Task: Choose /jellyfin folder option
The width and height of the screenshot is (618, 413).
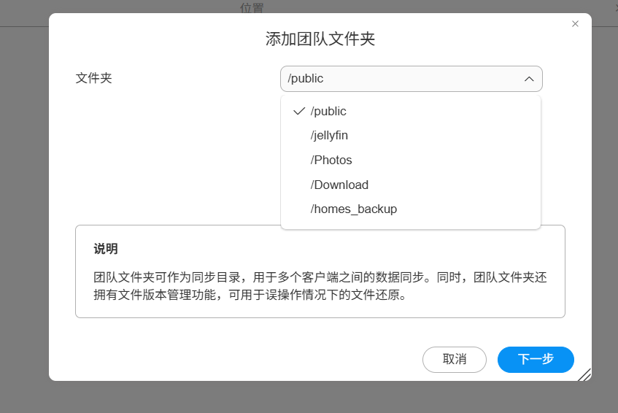Action: click(x=411, y=136)
